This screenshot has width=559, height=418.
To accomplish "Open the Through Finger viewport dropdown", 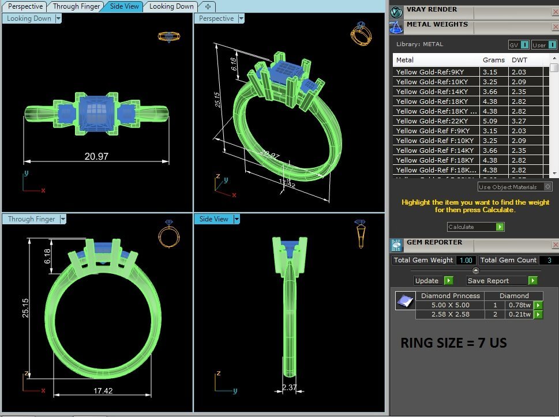I will pyautogui.click(x=63, y=219).
